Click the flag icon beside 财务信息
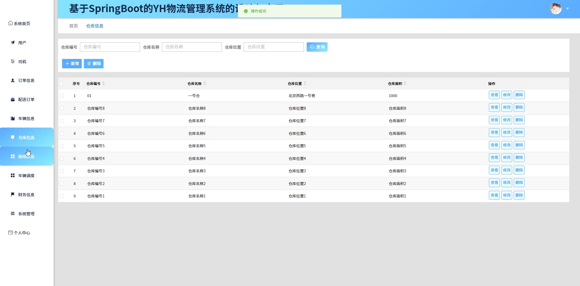580x286 pixels. pyautogui.click(x=13, y=194)
